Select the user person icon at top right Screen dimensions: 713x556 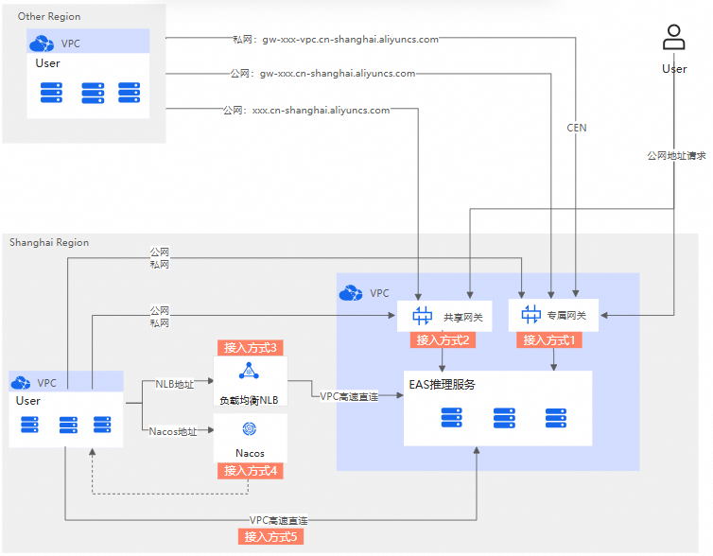click(673, 37)
